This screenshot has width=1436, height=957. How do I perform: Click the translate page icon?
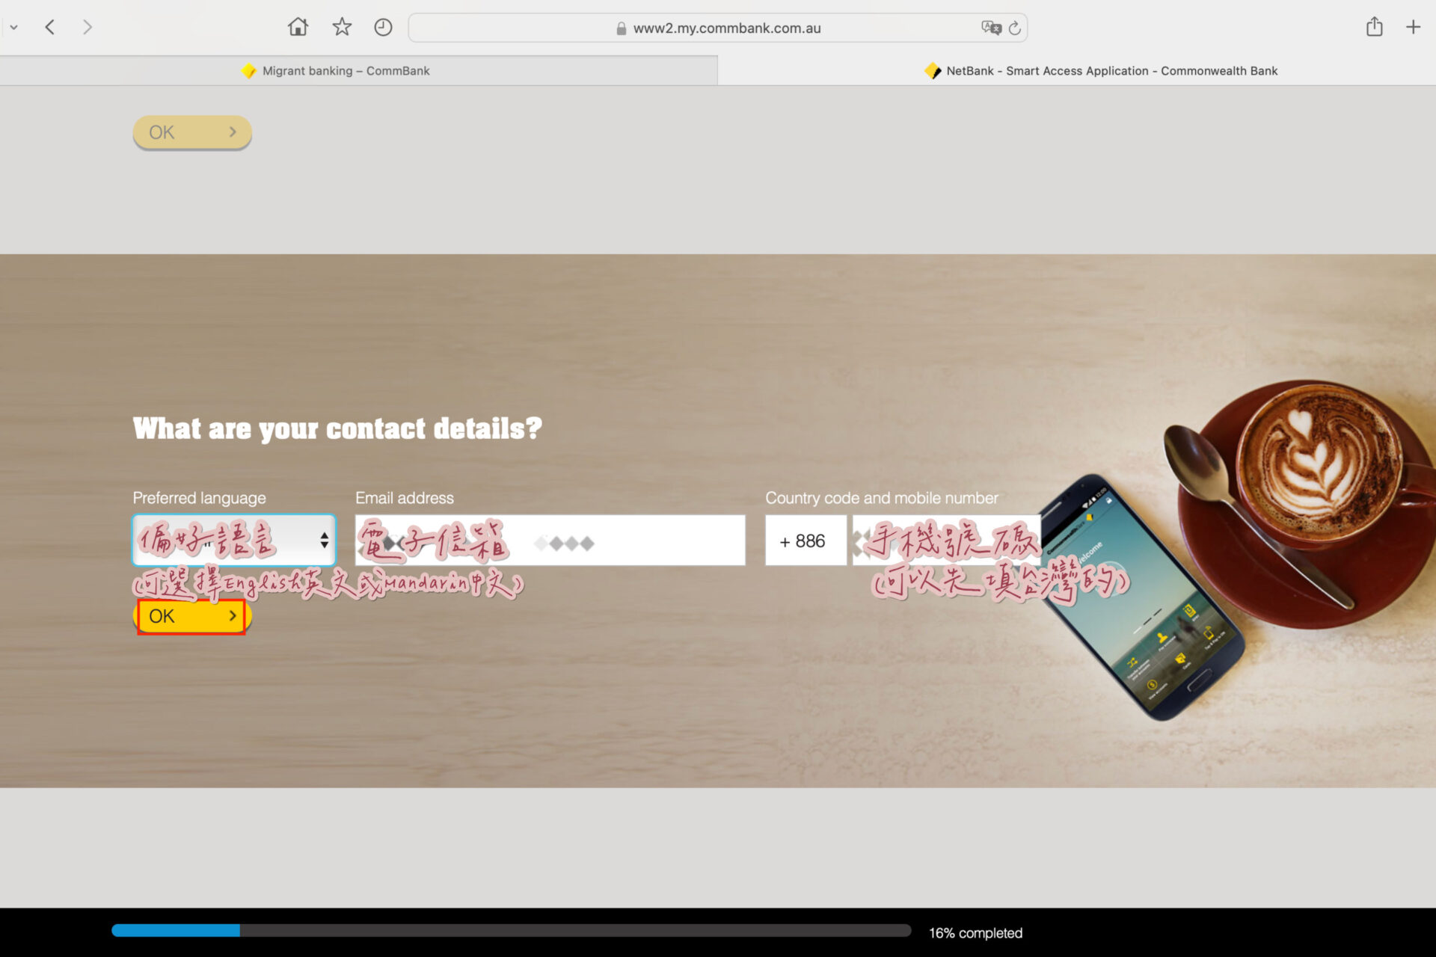click(x=991, y=28)
